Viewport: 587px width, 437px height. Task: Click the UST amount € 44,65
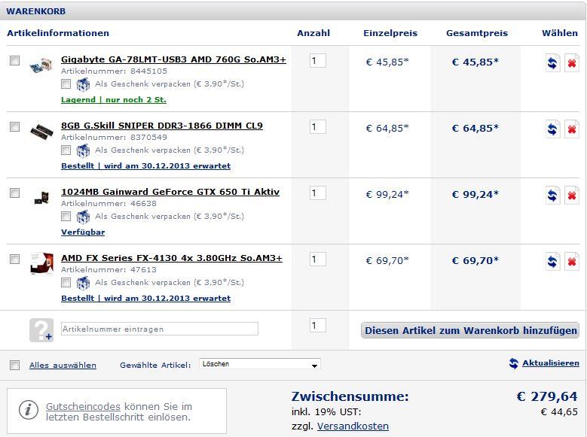click(559, 412)
